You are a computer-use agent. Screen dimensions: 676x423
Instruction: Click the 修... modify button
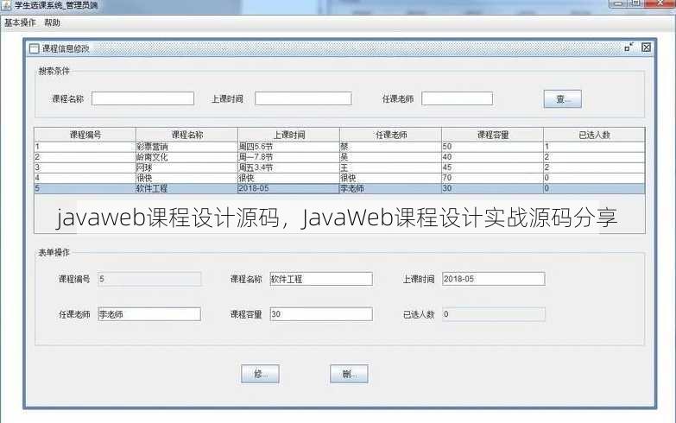coord(261,374)
